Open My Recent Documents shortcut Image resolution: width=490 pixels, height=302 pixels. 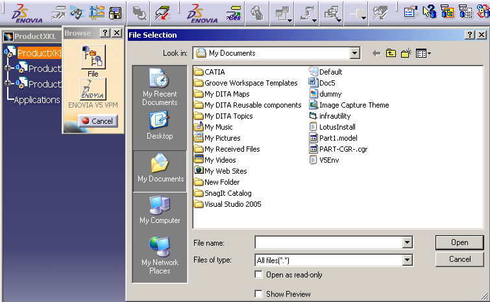click(160, 87)
